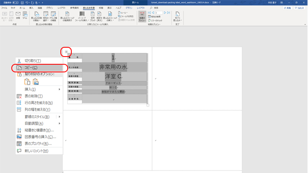Viewport: 308px width, 173px height.
Task: Click the 住所ブロック address block icon
Action: click(92, 16)
